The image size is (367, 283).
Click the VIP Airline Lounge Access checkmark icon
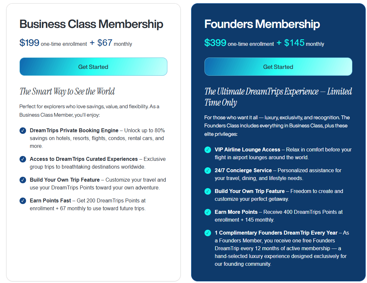[208, 149]
